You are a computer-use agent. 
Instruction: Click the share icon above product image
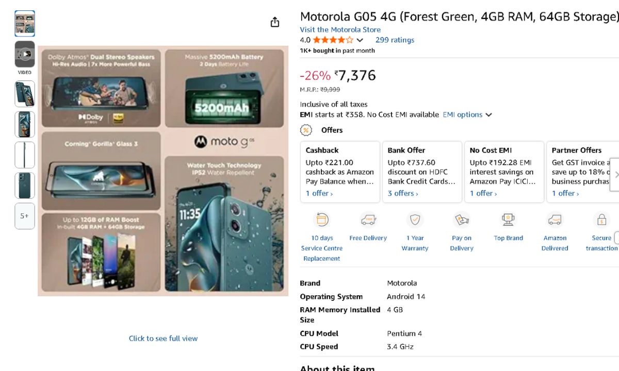click(x=275, y=22)
